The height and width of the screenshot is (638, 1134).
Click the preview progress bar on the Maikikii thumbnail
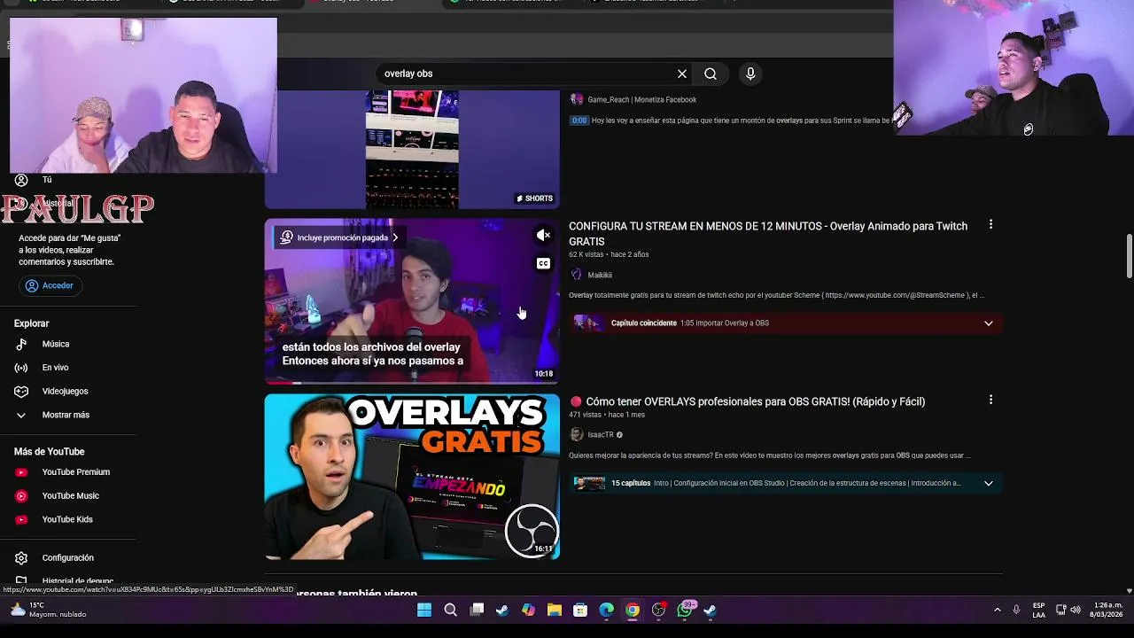pyautogui.click(x=412, y=383)
